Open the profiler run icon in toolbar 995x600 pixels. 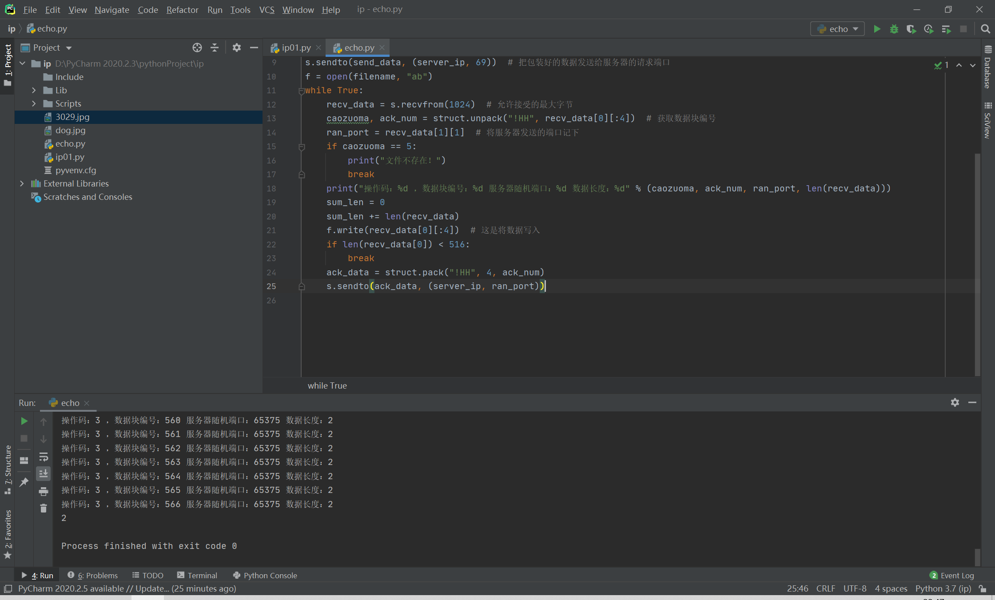[929, 29]
